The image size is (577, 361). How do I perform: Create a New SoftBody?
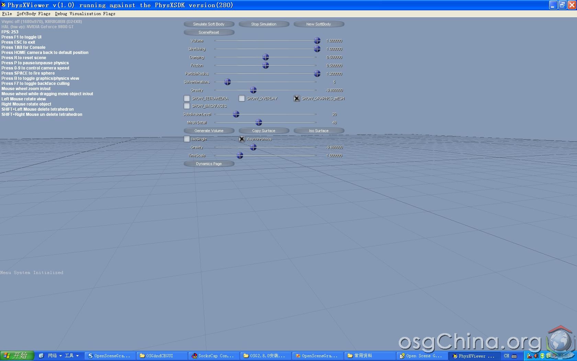click(x=319, y=24)
